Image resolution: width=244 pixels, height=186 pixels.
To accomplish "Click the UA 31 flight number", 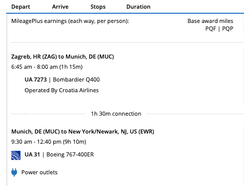I will [32, 154].
